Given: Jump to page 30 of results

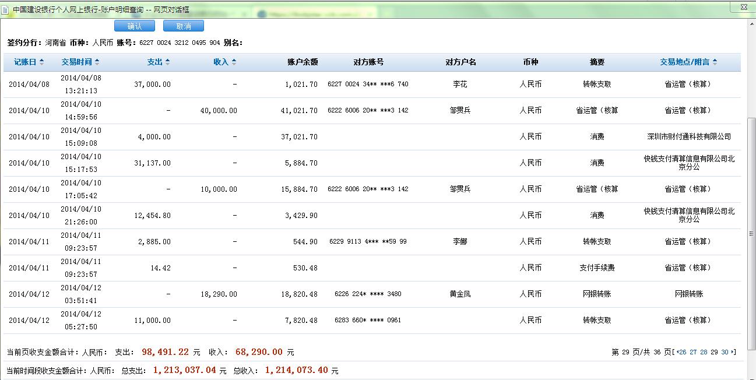Looking at the screenshot, I should [x=725, y=352].
